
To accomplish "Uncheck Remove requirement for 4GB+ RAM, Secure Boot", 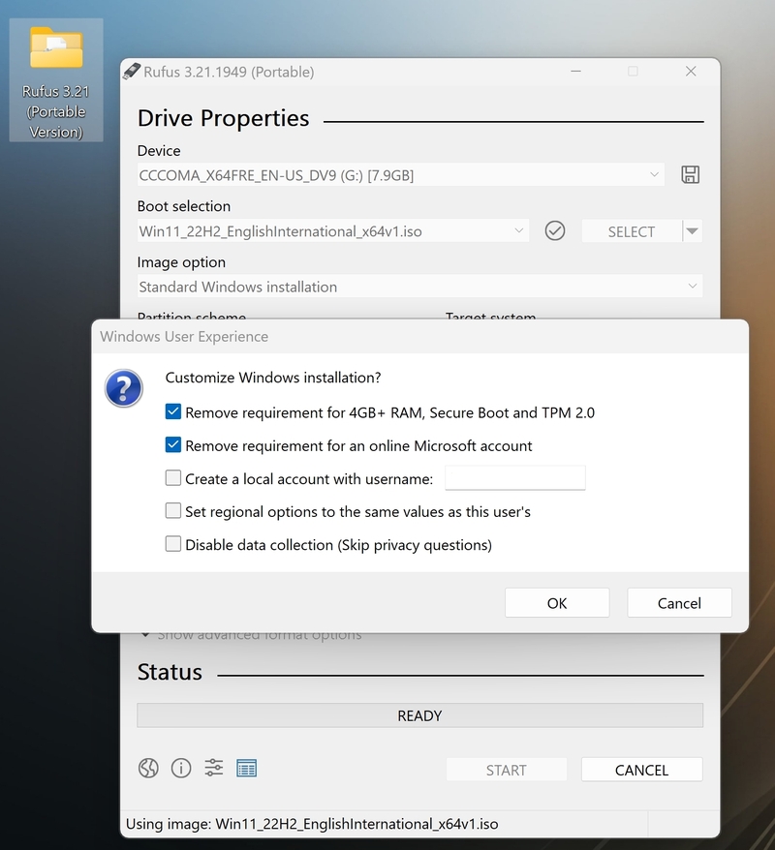I will click(173, 412).
